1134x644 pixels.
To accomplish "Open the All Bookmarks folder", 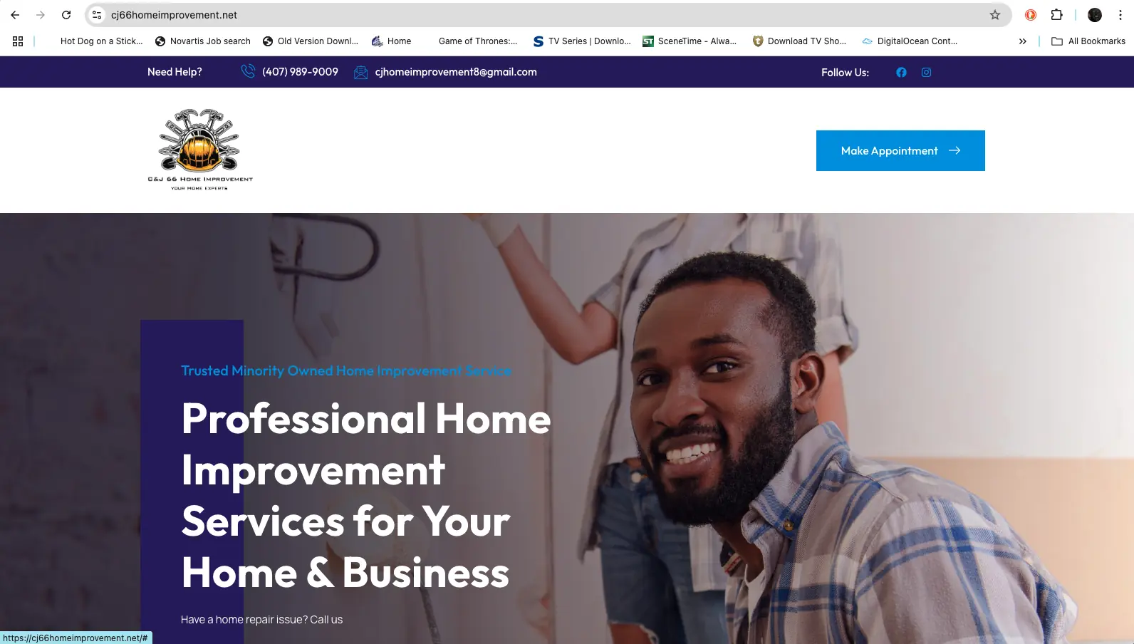I will click(1088, 41).
